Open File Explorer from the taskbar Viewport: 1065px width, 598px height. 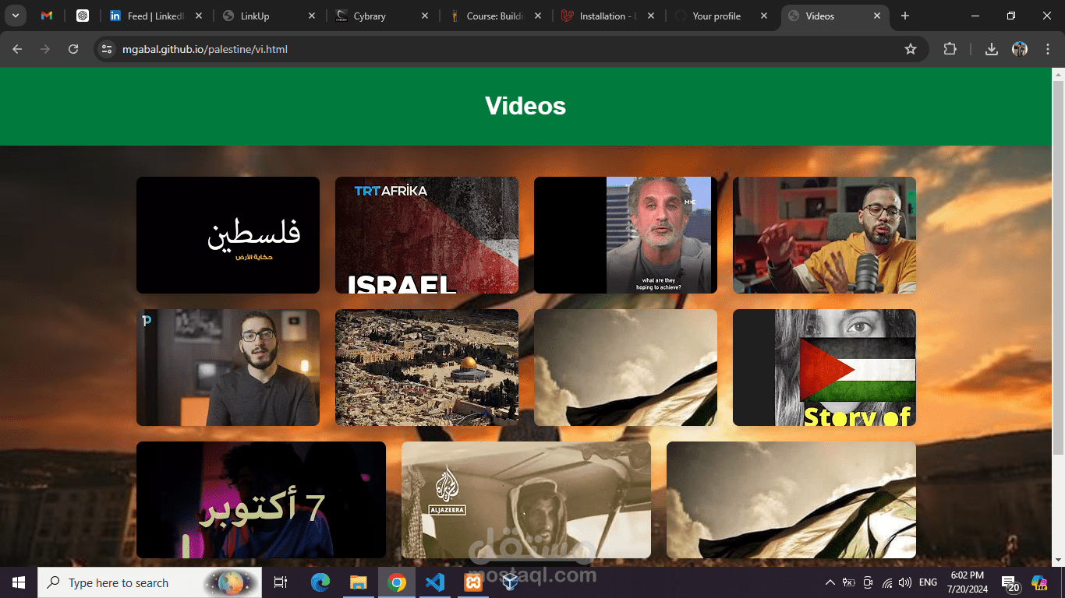click(358, 582)
